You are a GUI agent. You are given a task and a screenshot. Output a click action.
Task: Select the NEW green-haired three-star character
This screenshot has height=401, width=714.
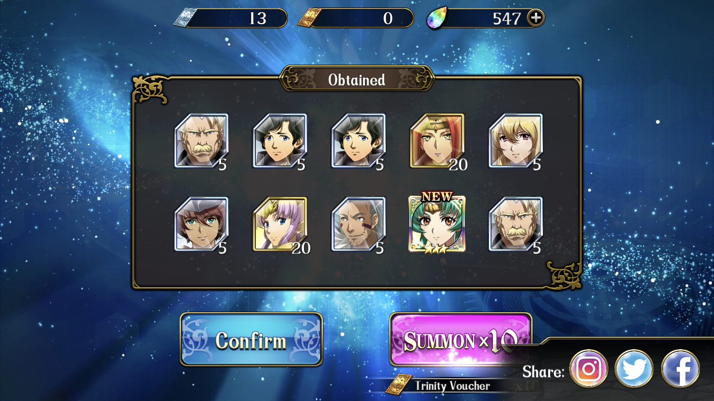437,224
